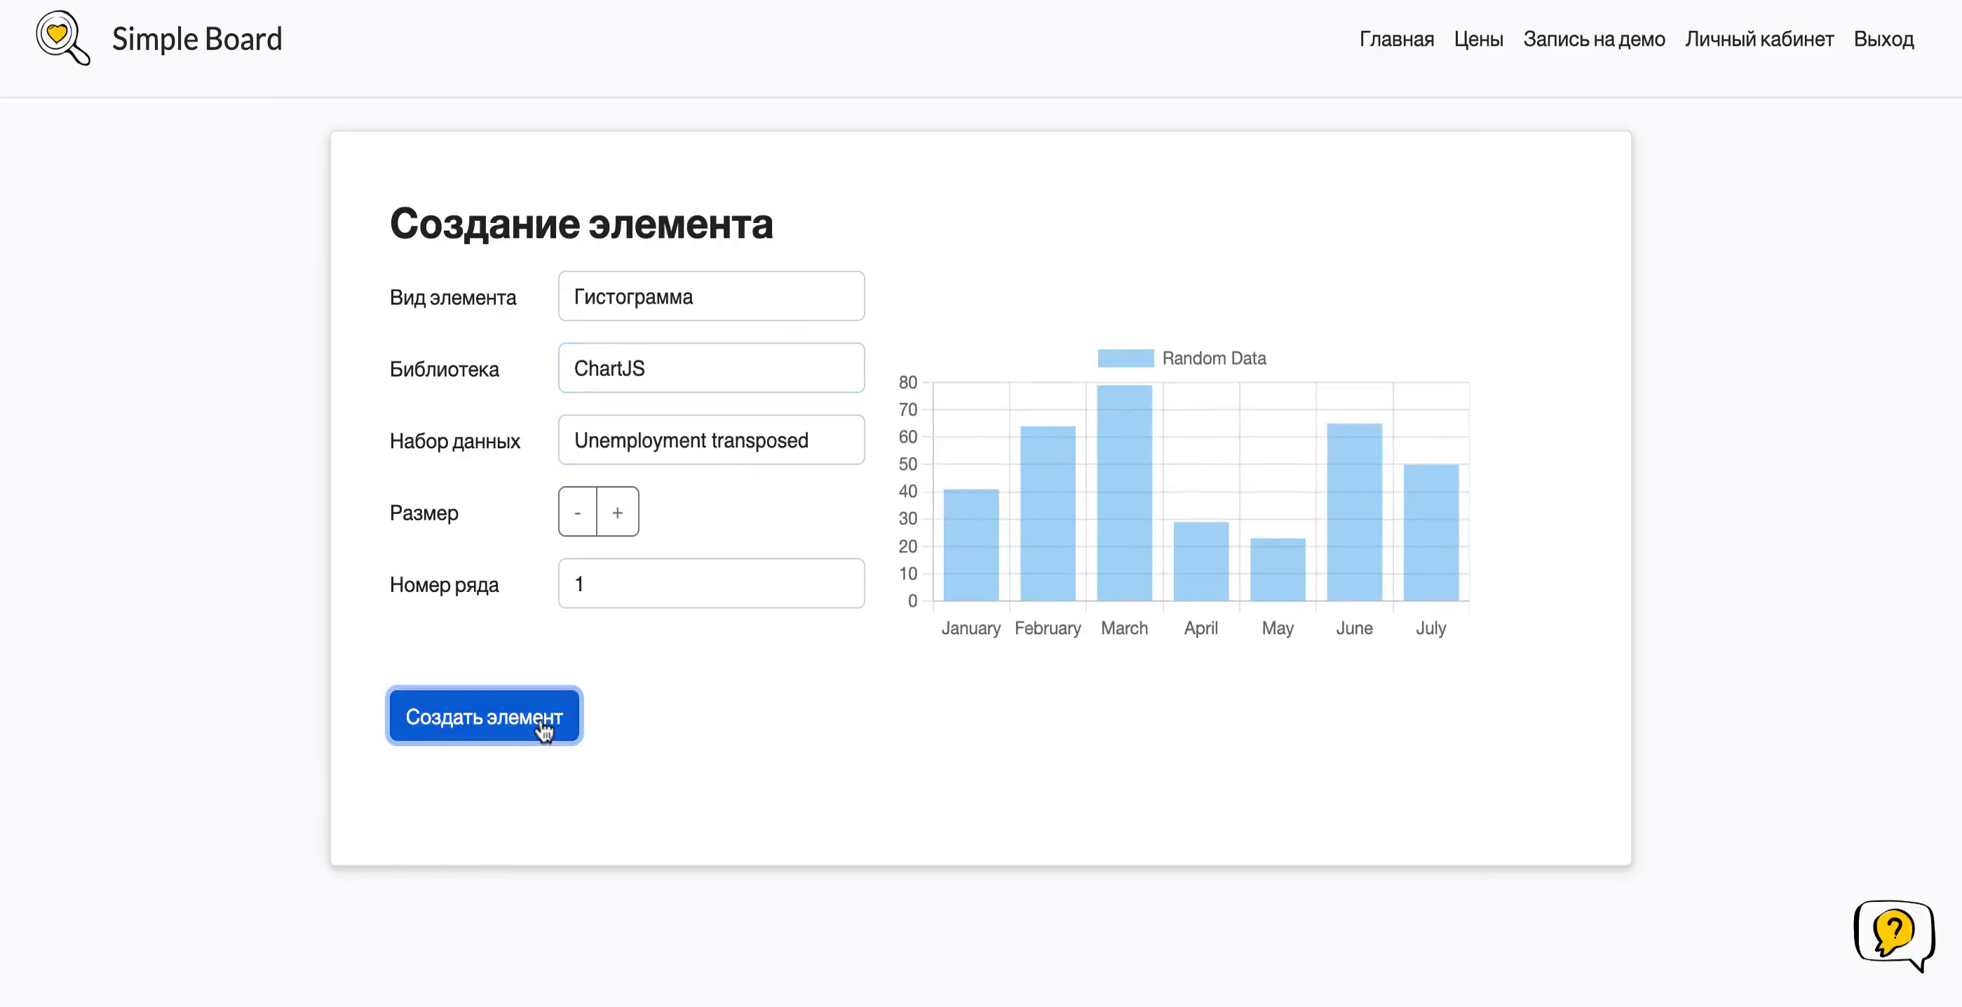This screenshot has height=1007, width=1962.
Task: Decrease size with the minus button
Action: coord(577,512)
